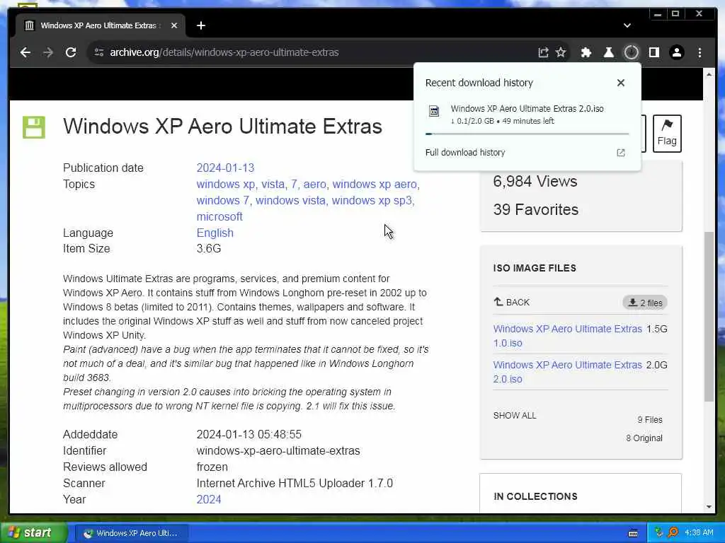
Task: Click the 4:38 AM clock
Action: [x=699, y=533]
